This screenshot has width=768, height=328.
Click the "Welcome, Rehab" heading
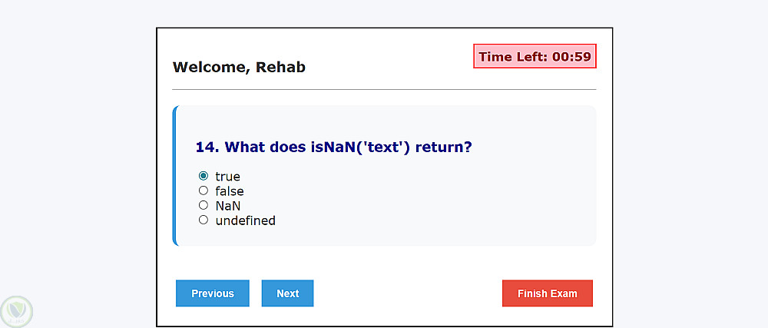239,67
